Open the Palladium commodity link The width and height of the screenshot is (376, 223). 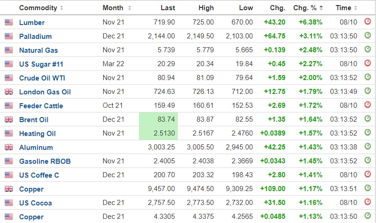tap(35, 37)
